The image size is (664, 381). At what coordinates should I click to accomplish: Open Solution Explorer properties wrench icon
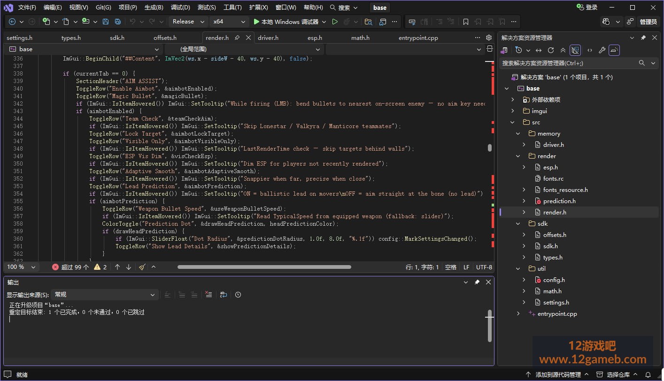point(602,50)
